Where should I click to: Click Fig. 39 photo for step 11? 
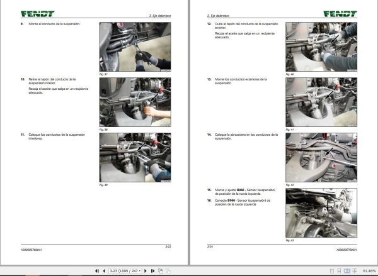[x=135, y=157]
